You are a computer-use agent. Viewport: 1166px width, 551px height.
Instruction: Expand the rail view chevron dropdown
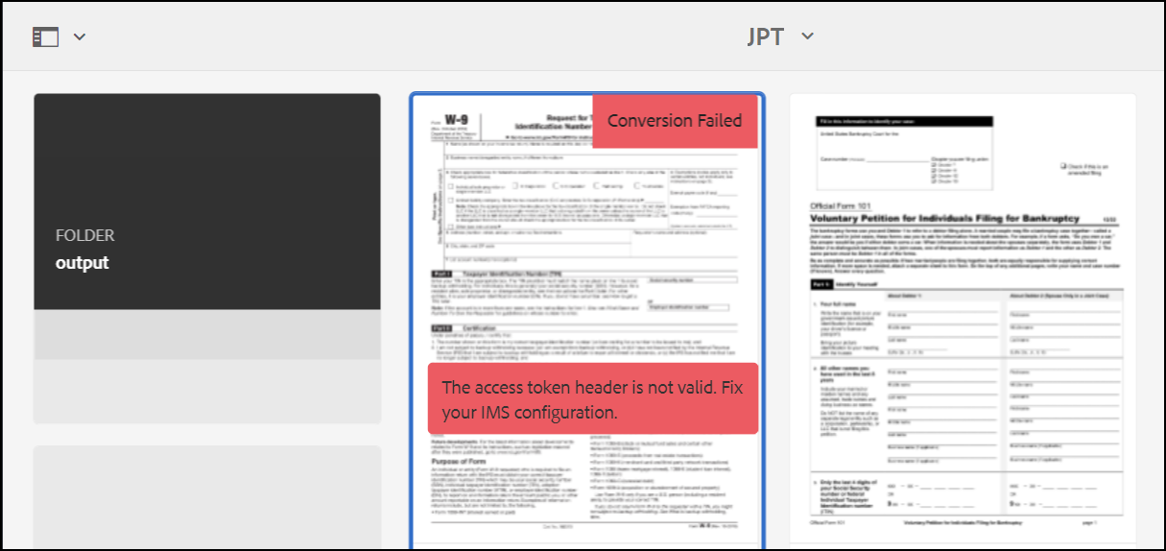click(80, 37)
